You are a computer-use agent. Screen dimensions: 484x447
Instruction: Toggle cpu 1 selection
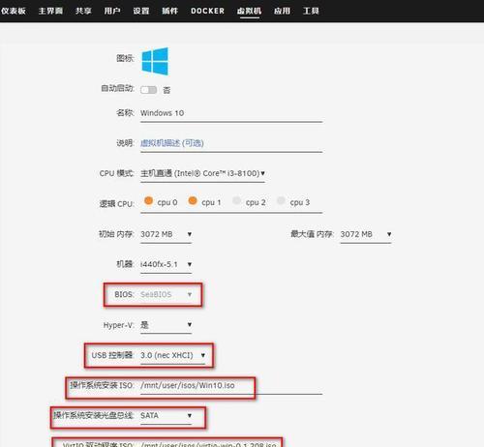click(x=193, y=200)
